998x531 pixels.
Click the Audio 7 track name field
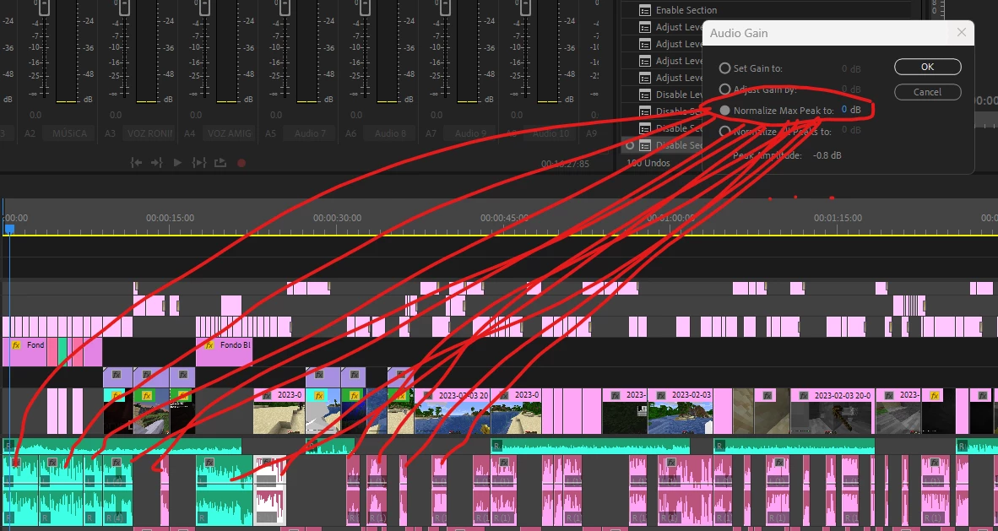(310, 133)
